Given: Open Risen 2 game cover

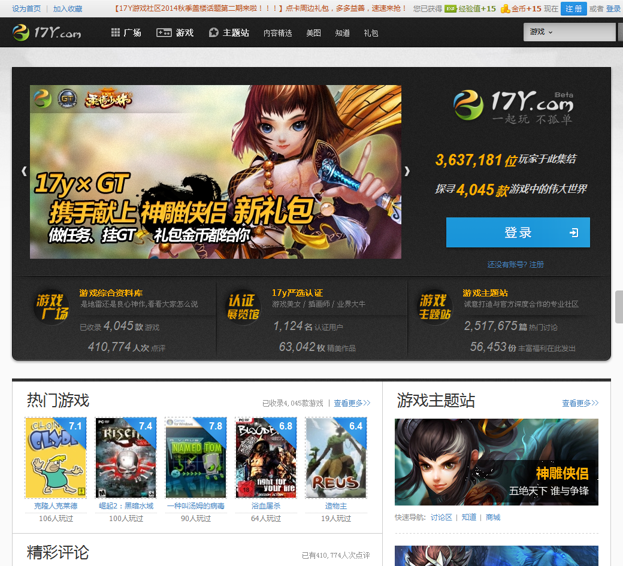Looking at the screenshot, I should click(x=126, y=458).
